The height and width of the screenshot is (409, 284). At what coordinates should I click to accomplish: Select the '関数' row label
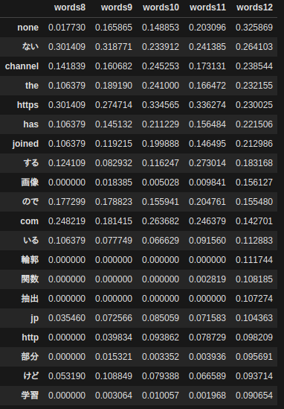[x=30, y=279]
